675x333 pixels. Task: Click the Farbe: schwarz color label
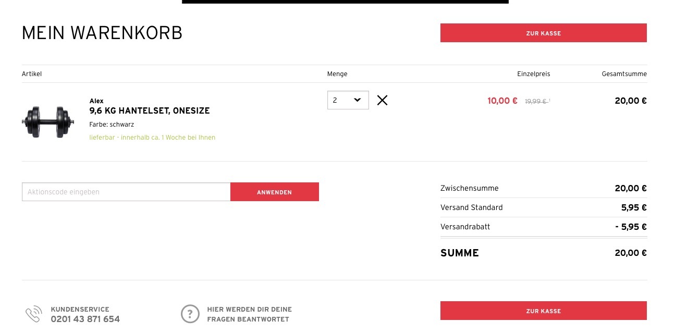click(x=112, y=125)
